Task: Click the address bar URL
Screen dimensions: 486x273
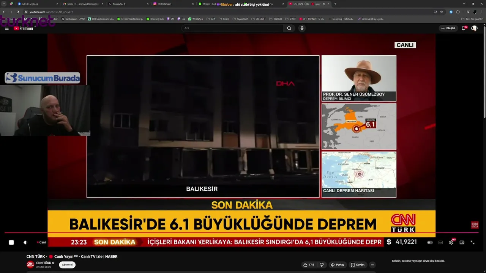Action: coord(51,12)
